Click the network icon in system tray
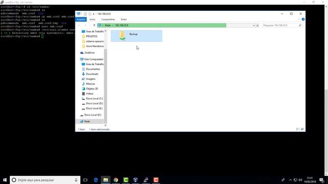 coord(295,180)
